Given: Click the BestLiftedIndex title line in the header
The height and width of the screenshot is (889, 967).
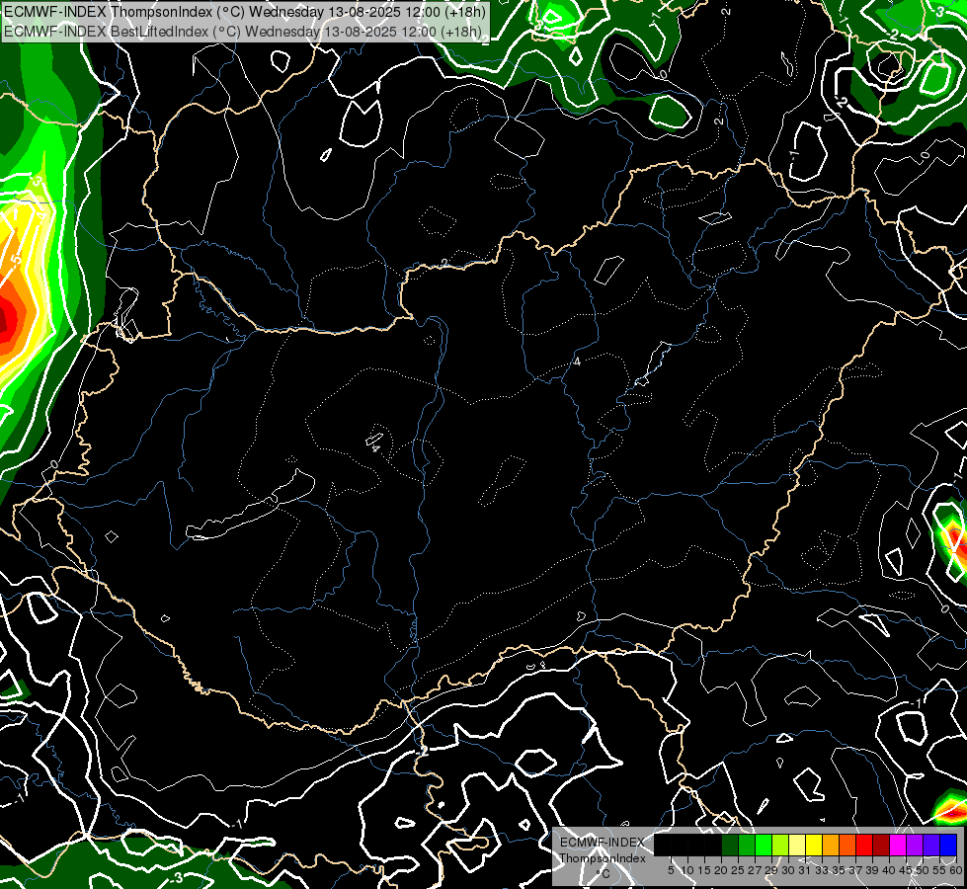Looking at the screenshot, I should (243, 32).
